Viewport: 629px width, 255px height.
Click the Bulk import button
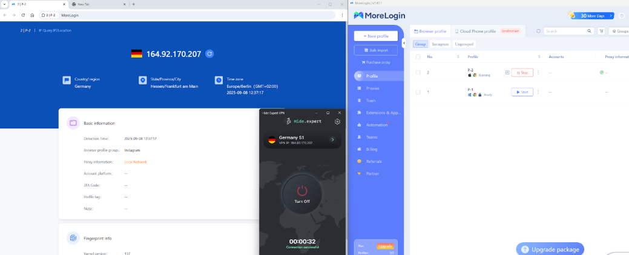pyautogui.click(x=376, y=50)
